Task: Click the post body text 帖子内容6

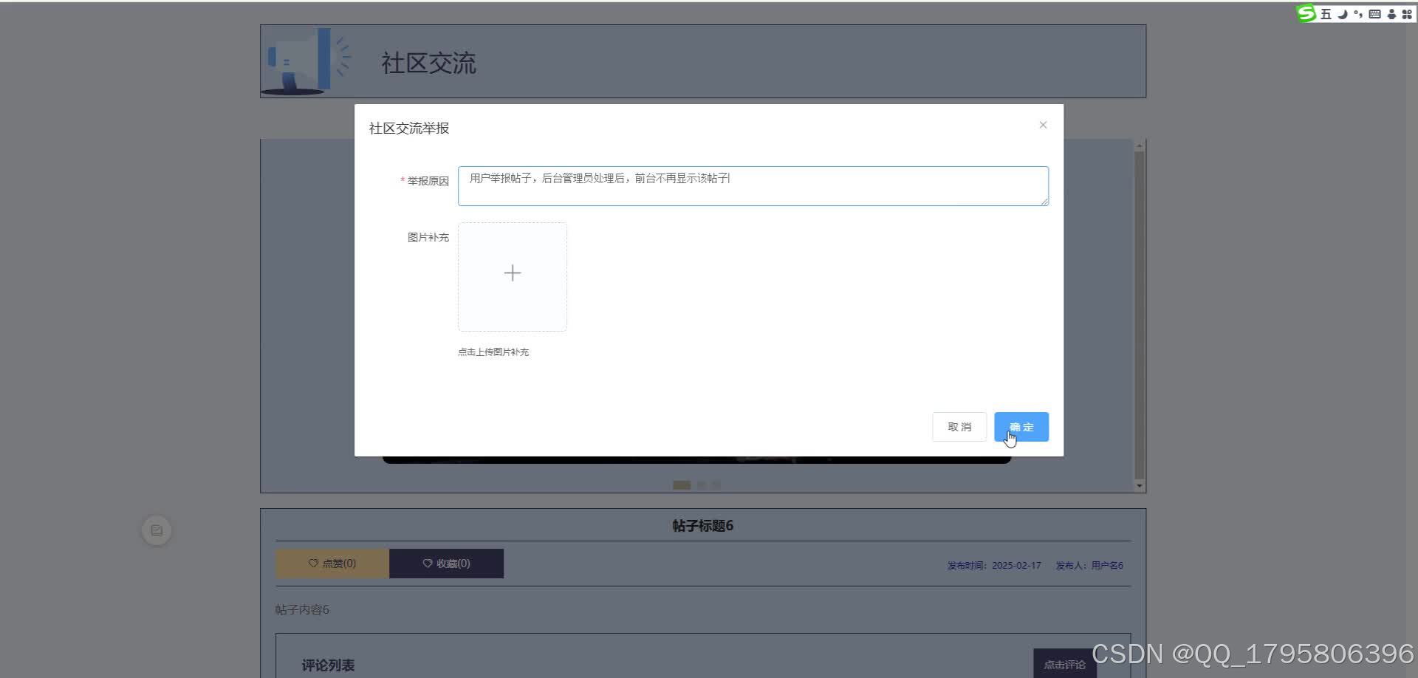Action: (302, 610)
